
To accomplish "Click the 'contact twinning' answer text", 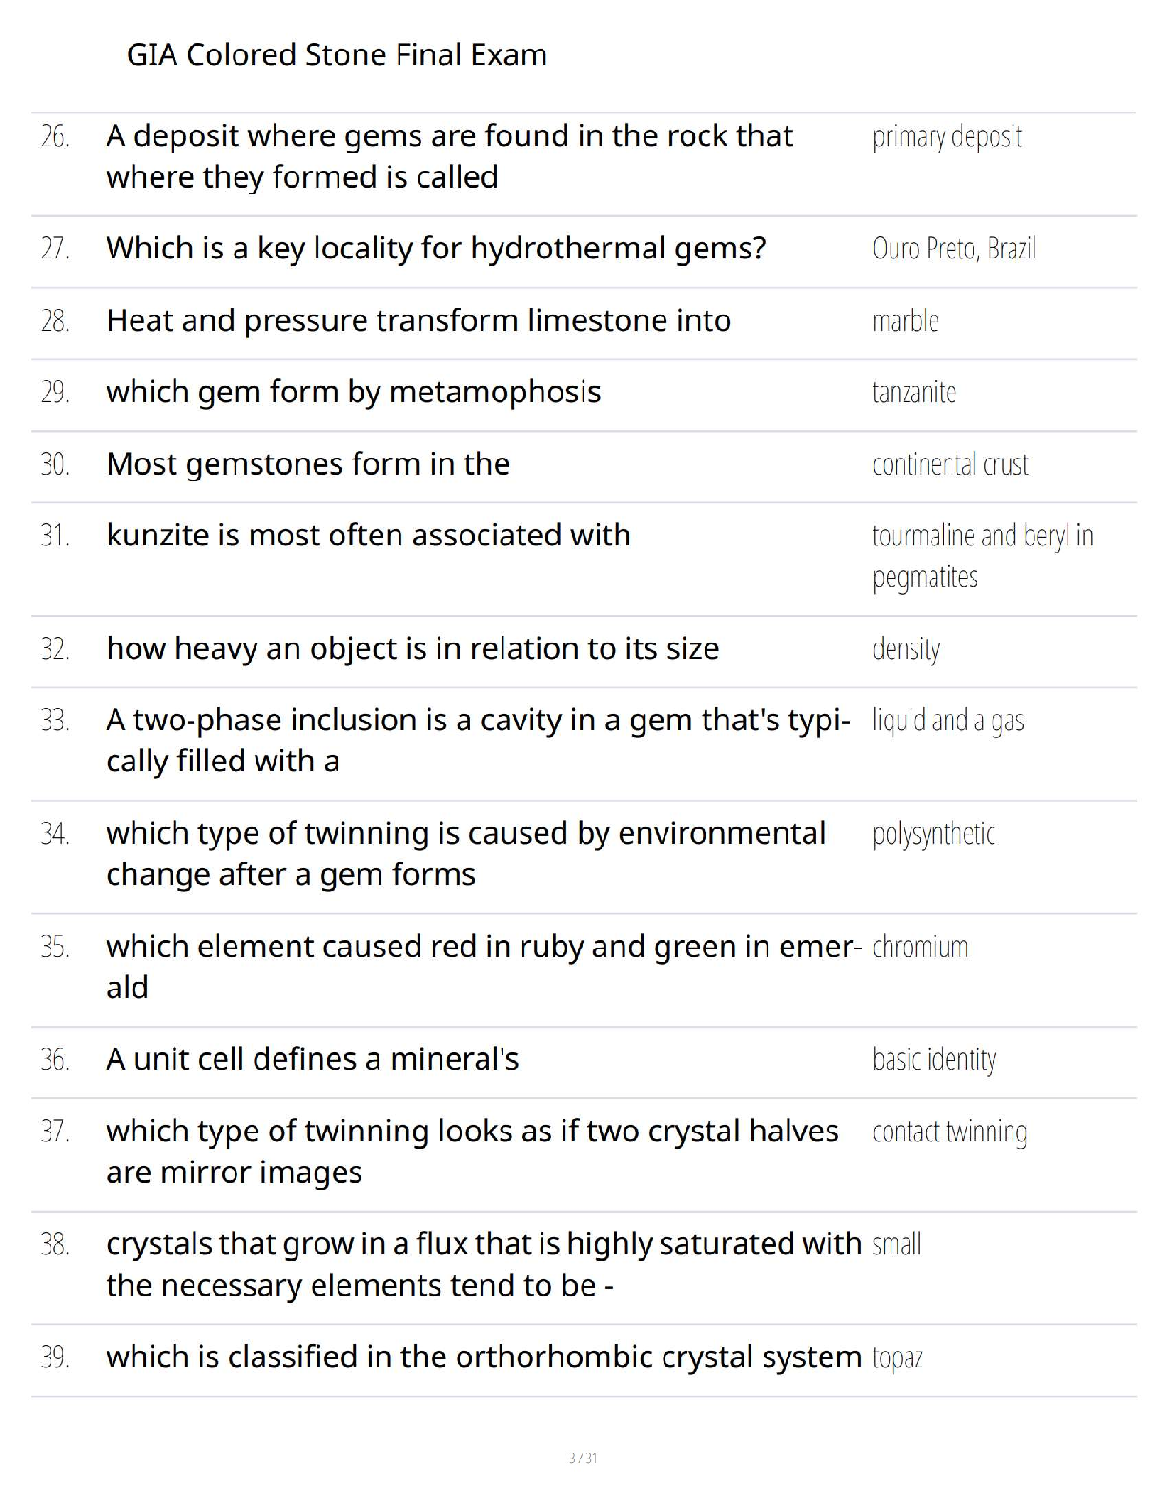I will coord(949,1132).
